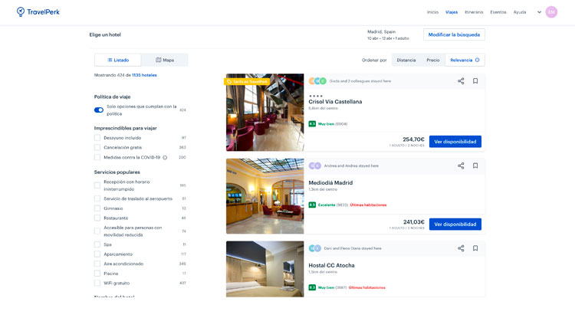Click colleague avatars on Hostal CC Atocha
Image resolution: width=575 pixels, height=318 pixels.
coord(314,248)
